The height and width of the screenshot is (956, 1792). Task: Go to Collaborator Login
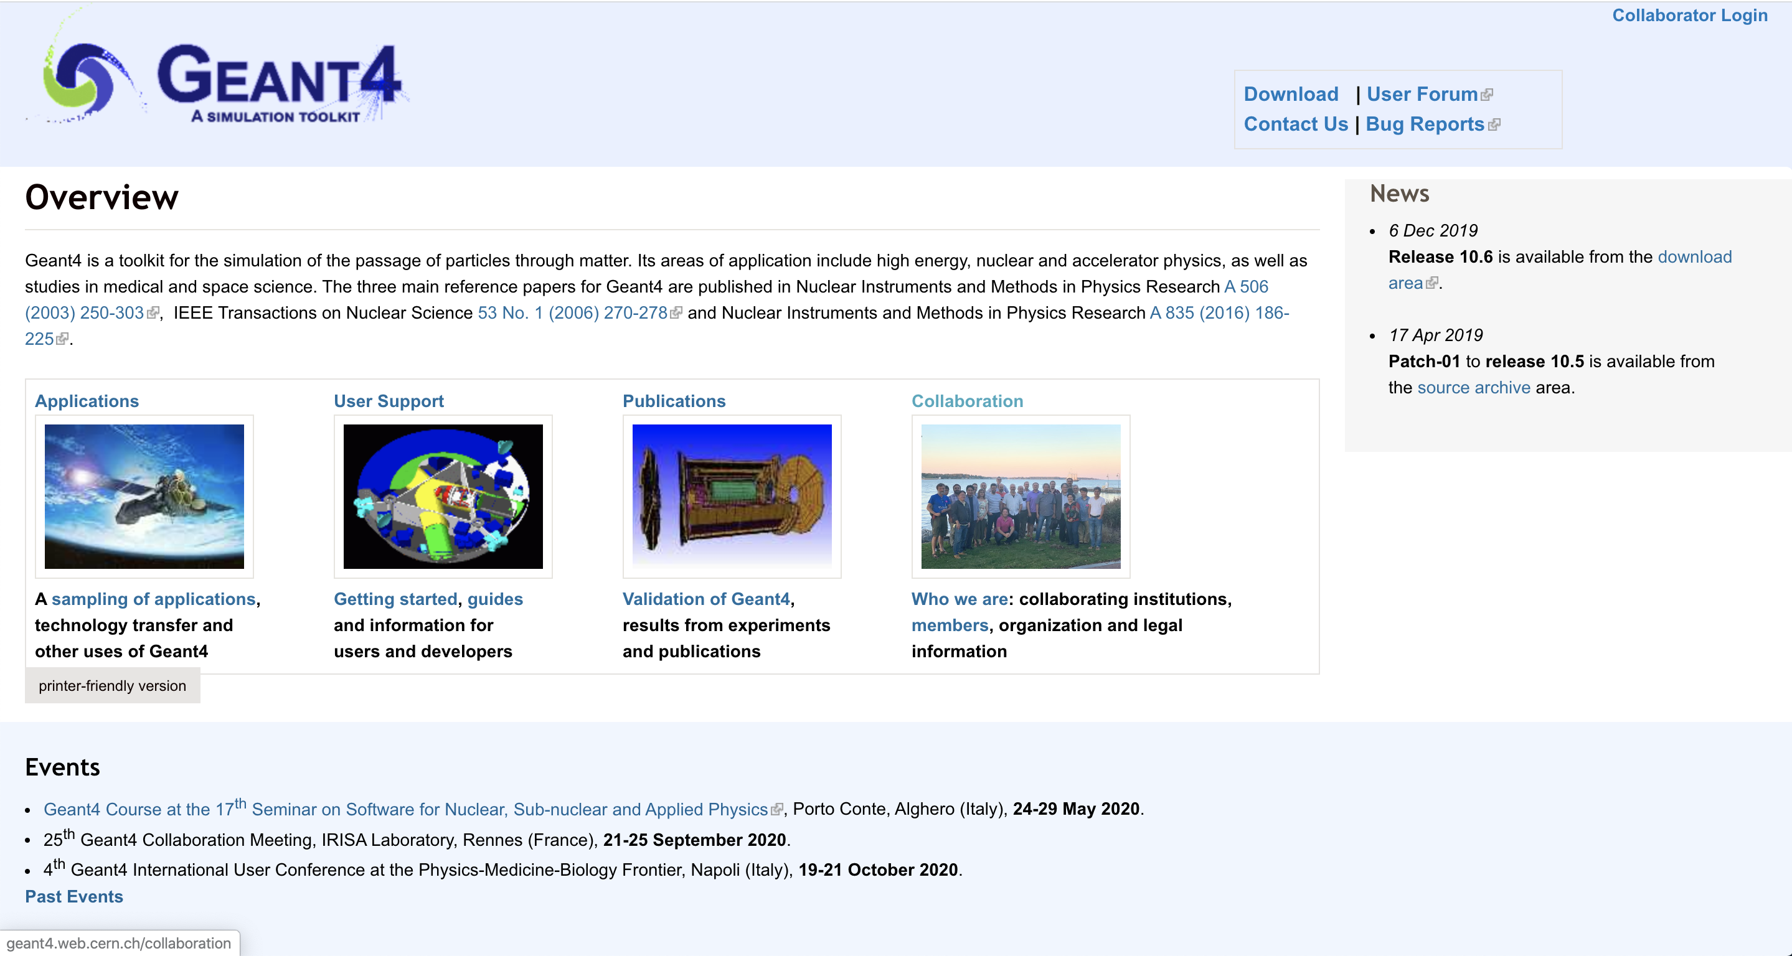(1689, 16)
